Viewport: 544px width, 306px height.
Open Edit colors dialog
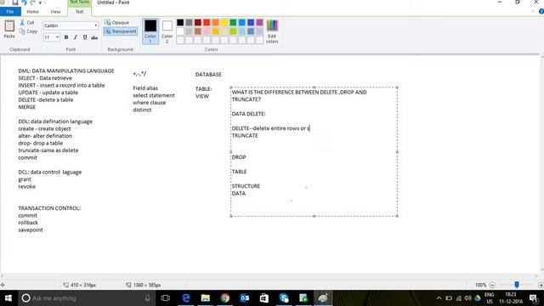[272, 31]
